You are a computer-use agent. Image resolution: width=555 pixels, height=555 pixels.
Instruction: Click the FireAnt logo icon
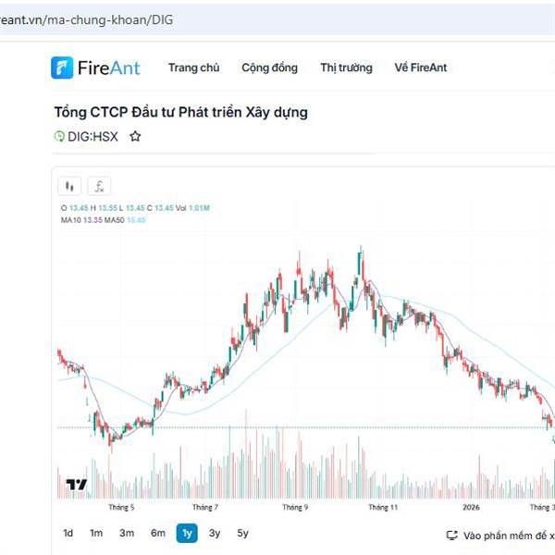point(63,68)
